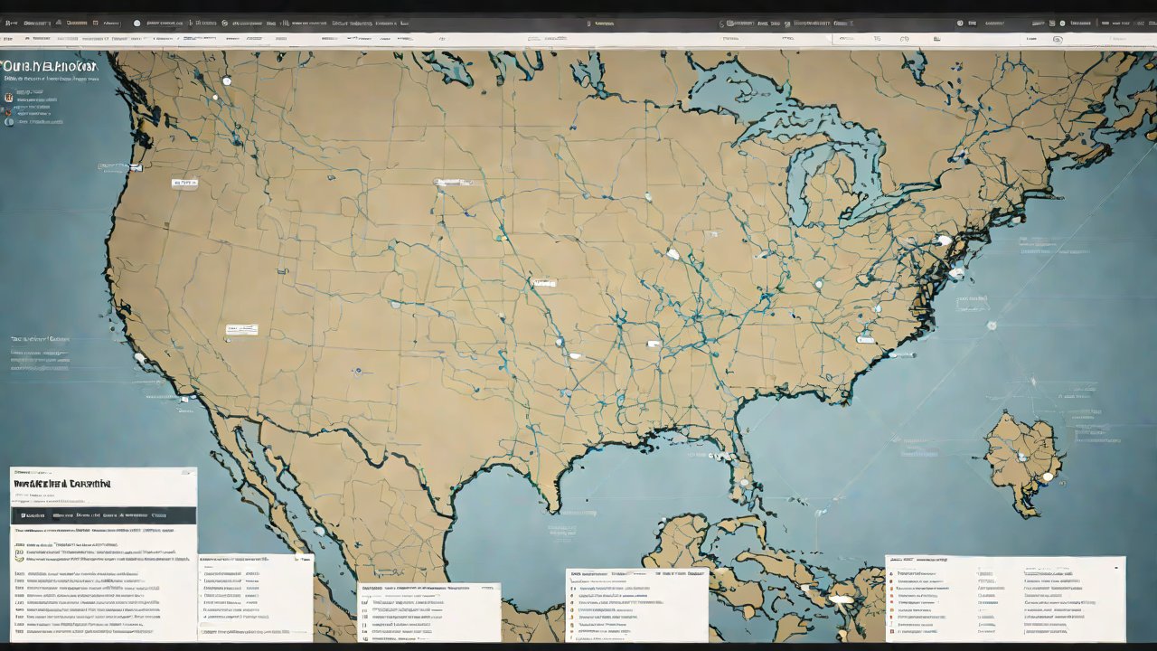The image size is (1157, 651).
Task: Click the white marker near New York coast
Action: 945,241
